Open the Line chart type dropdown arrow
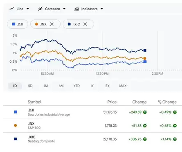Image resolution: width=182 pixels, height=152 pixels. [x=28, y=9]
